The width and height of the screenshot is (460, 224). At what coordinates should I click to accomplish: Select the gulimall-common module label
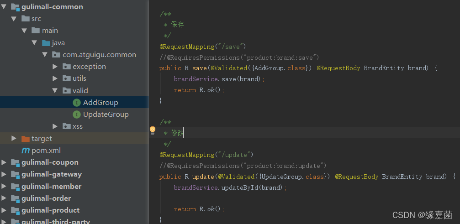click(52, 7)
